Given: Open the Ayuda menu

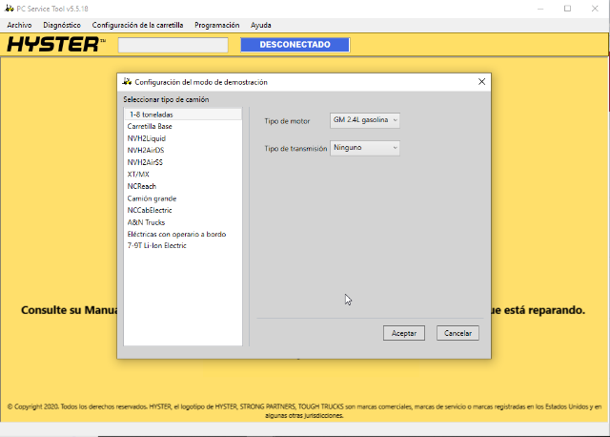Looking at the screenshot, I should coord(260,24).
